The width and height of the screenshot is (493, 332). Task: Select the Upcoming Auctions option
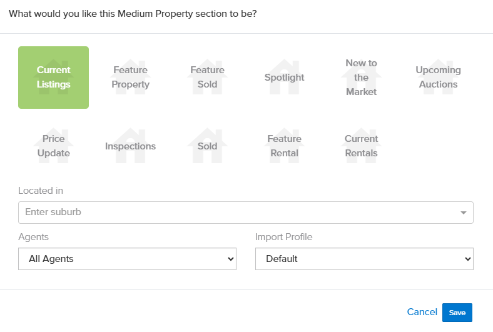(x=438, y=78)
